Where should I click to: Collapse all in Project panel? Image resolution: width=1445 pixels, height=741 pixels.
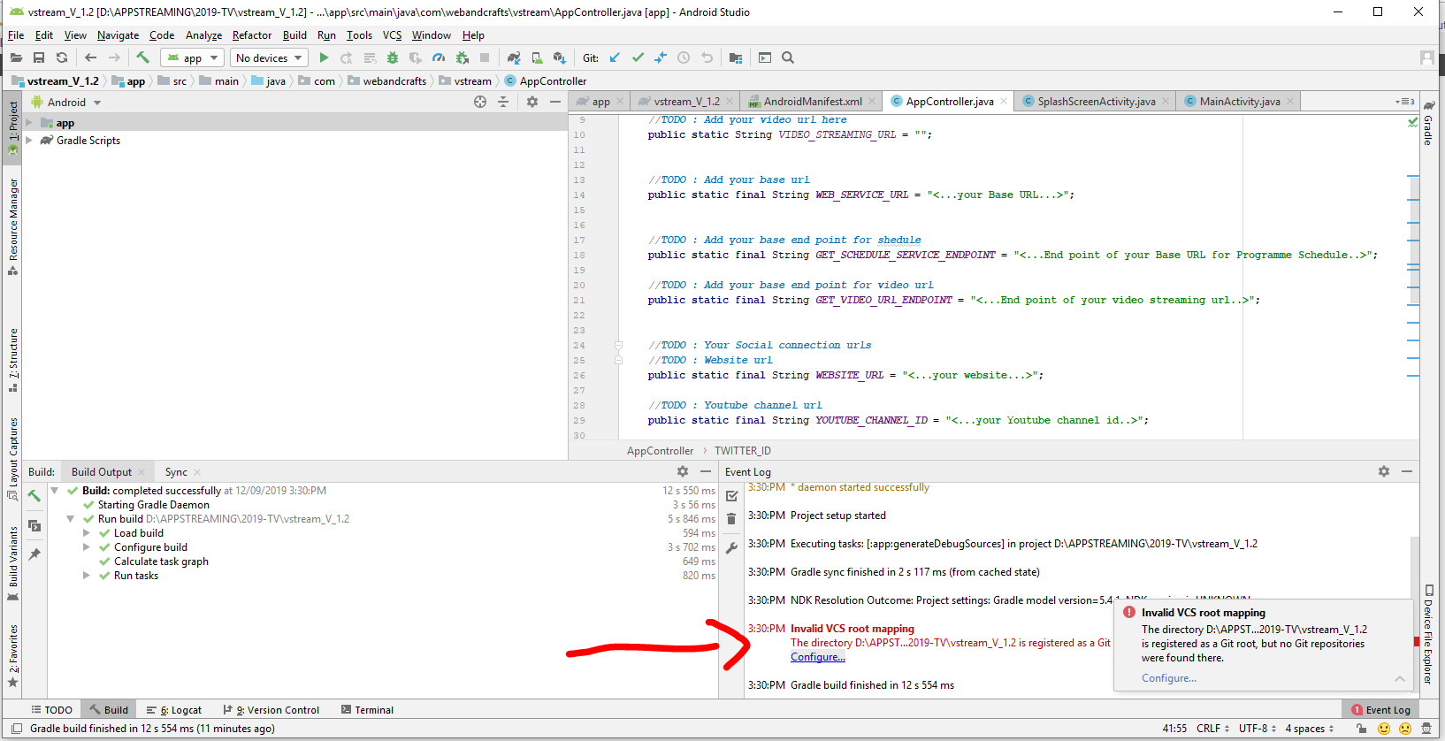coord(503,102)
